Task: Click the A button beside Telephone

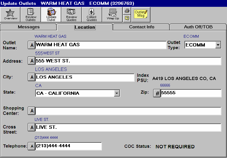Action: (x=31, y=146)
